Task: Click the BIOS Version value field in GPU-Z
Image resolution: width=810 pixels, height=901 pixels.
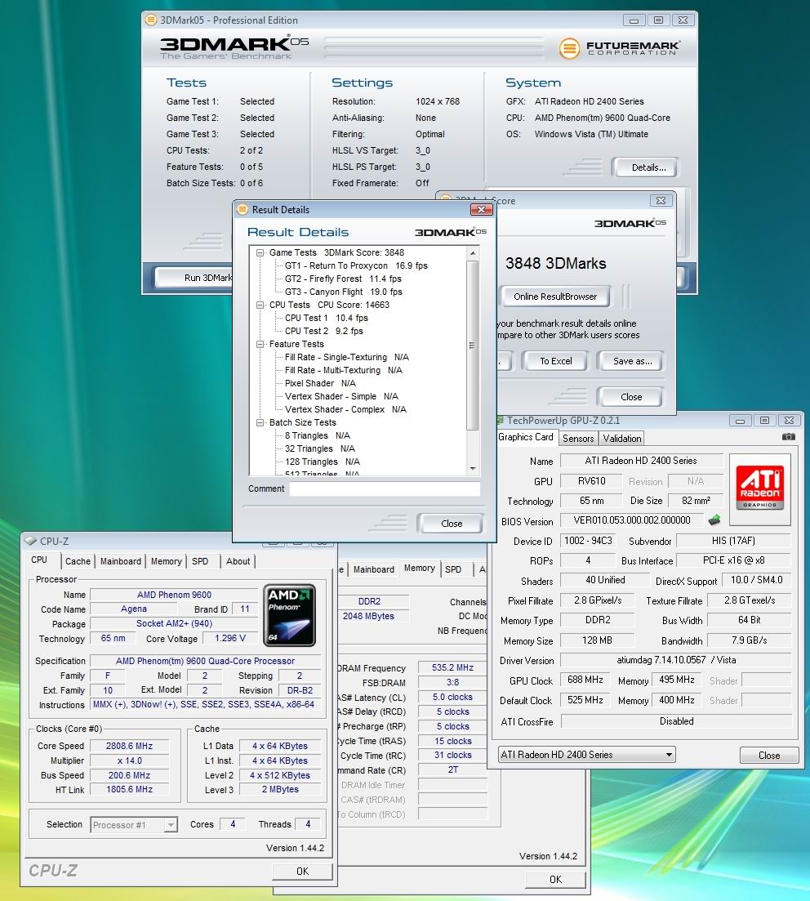Action: tap(631, 520)
